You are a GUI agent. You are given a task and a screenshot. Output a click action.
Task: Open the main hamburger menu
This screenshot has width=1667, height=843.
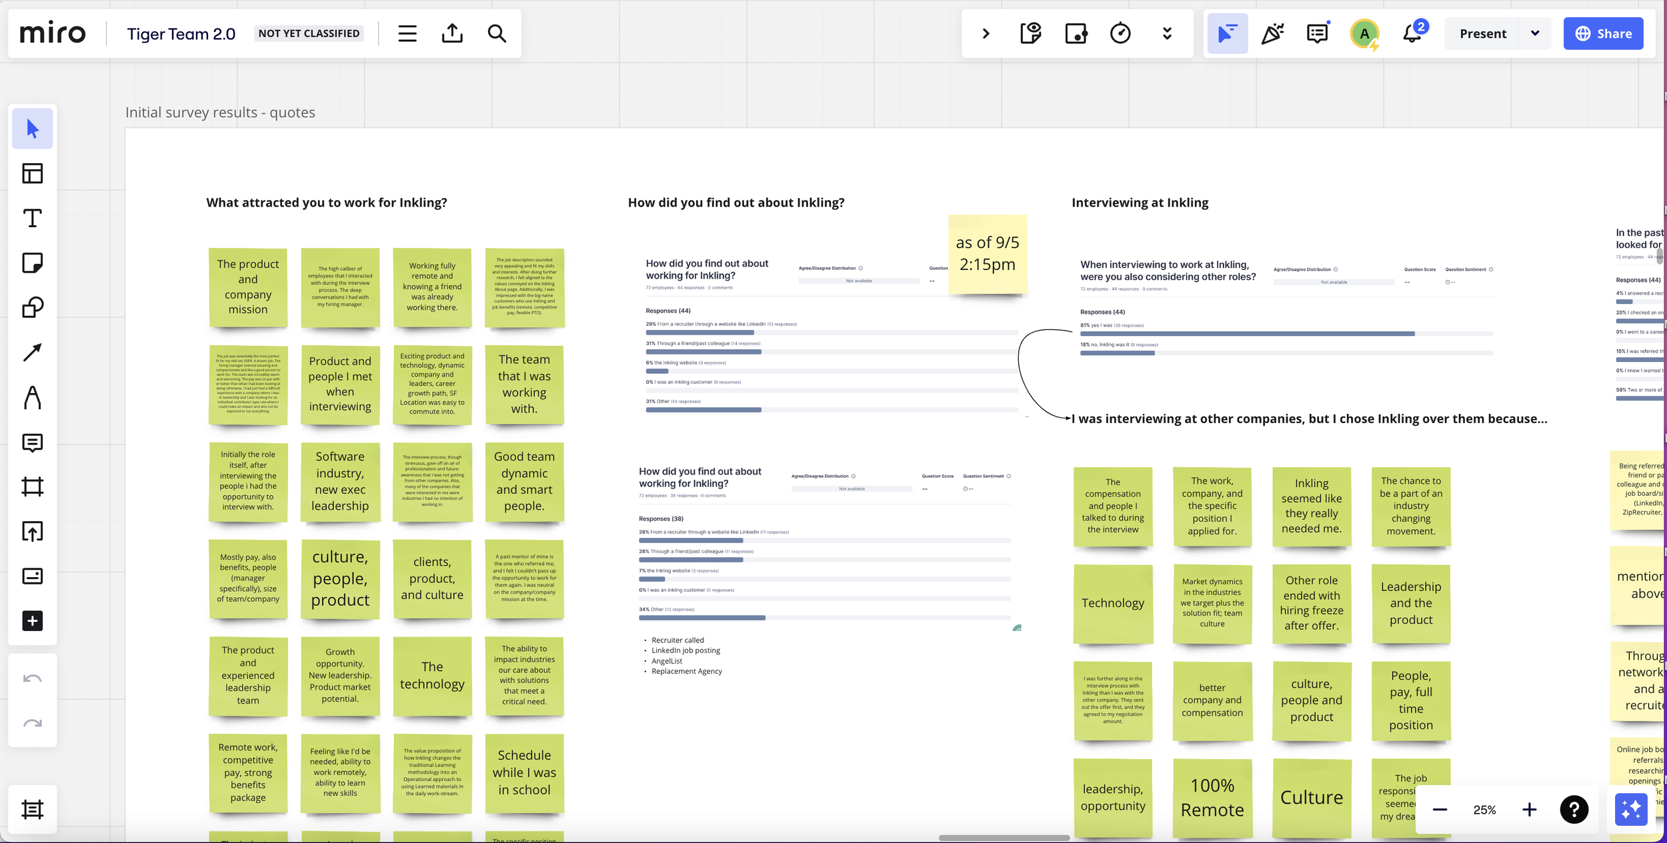[407, 33]
